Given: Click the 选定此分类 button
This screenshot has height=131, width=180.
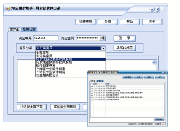Looking at the screenshot, I should click(125, 48).
